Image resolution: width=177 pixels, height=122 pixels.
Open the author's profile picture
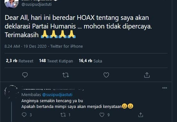(12, 4)
